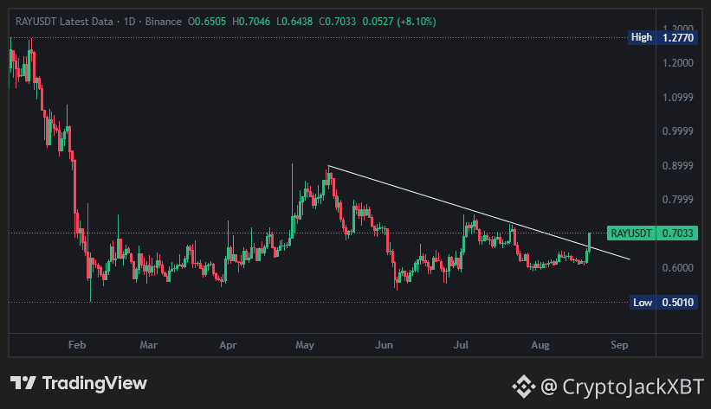Click the Low 0.5010 price label
The width and height of the screenshot is (711, 409).
point(664,302)
